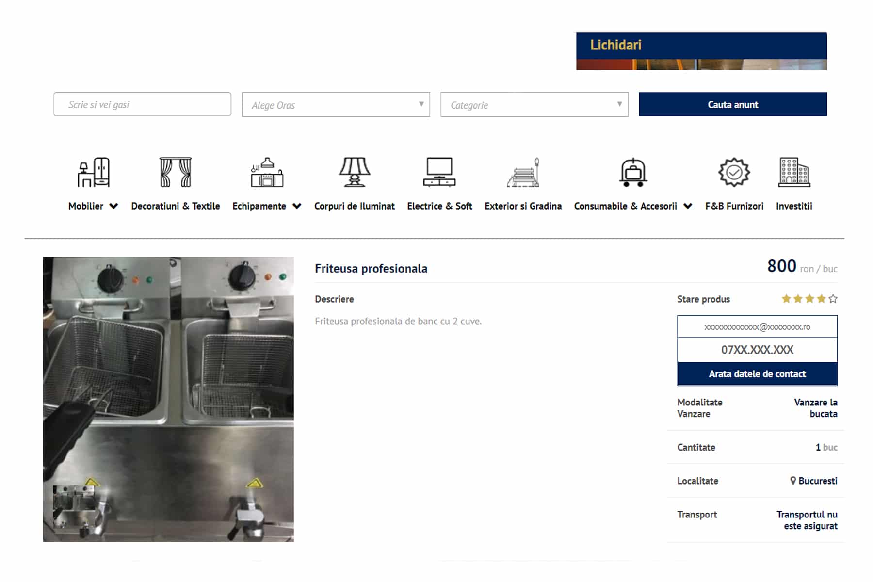Open the Lichidari banner
Viewport: 873px width, 582px height.
[701, 51]
